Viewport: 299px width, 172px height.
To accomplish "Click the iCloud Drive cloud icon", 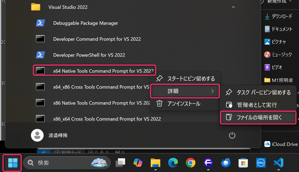I will (x=267, y=144).
